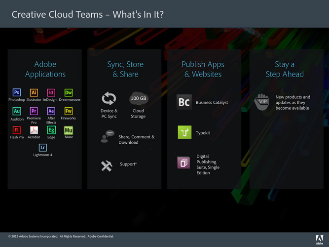Click the Edge Eg icon
The height and width of the screenshot is (247, 329).
point(51,130)
